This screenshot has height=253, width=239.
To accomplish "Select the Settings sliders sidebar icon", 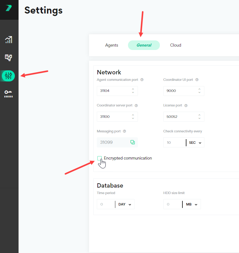I will [8, 76].
